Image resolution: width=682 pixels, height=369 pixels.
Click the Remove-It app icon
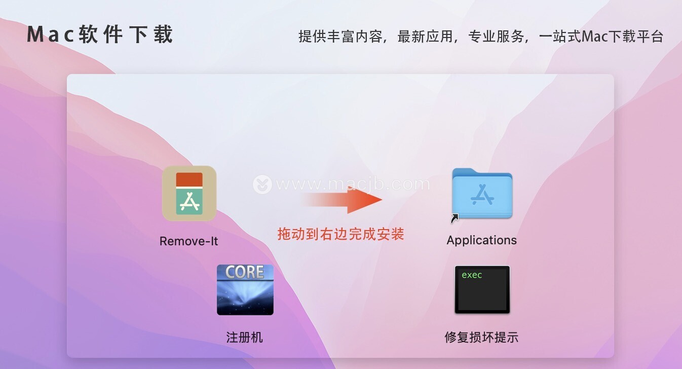pyautogui.click(x=189, y=194)
